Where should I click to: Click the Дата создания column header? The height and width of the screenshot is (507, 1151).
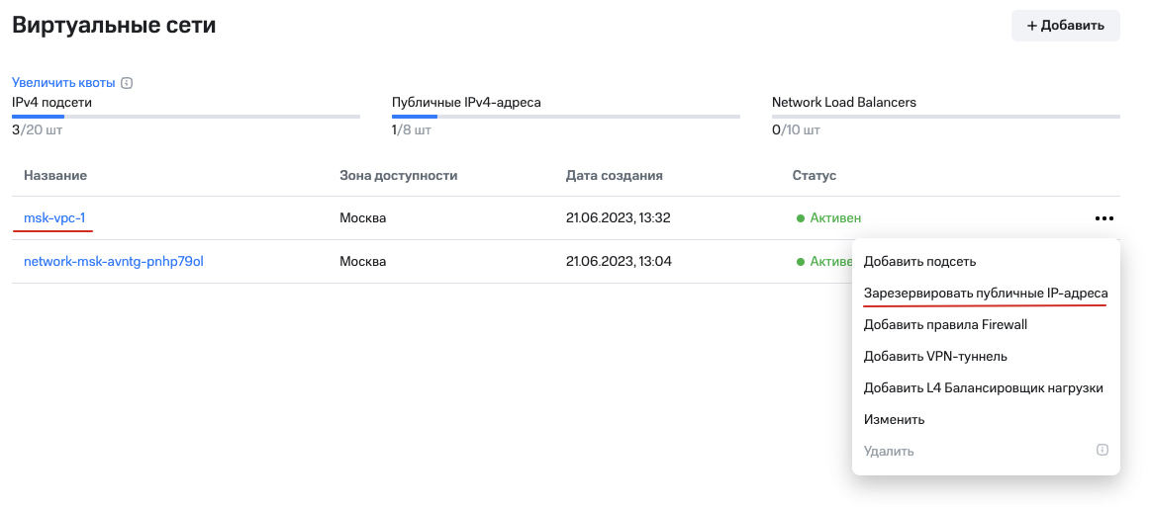(614, 176)
